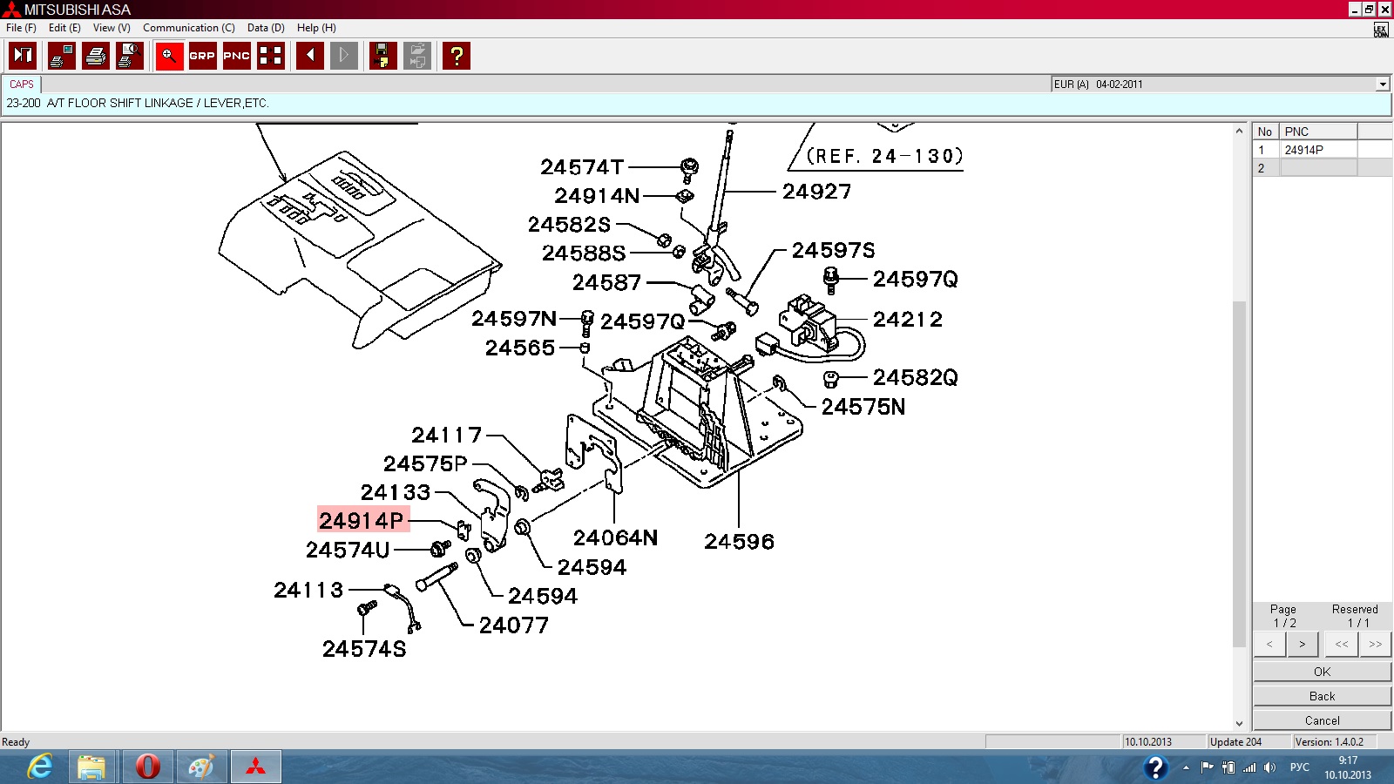Click the exit door toolbar icon
Image resolution: width=1394 pixels, height=784 pixels.
(22, 56)
